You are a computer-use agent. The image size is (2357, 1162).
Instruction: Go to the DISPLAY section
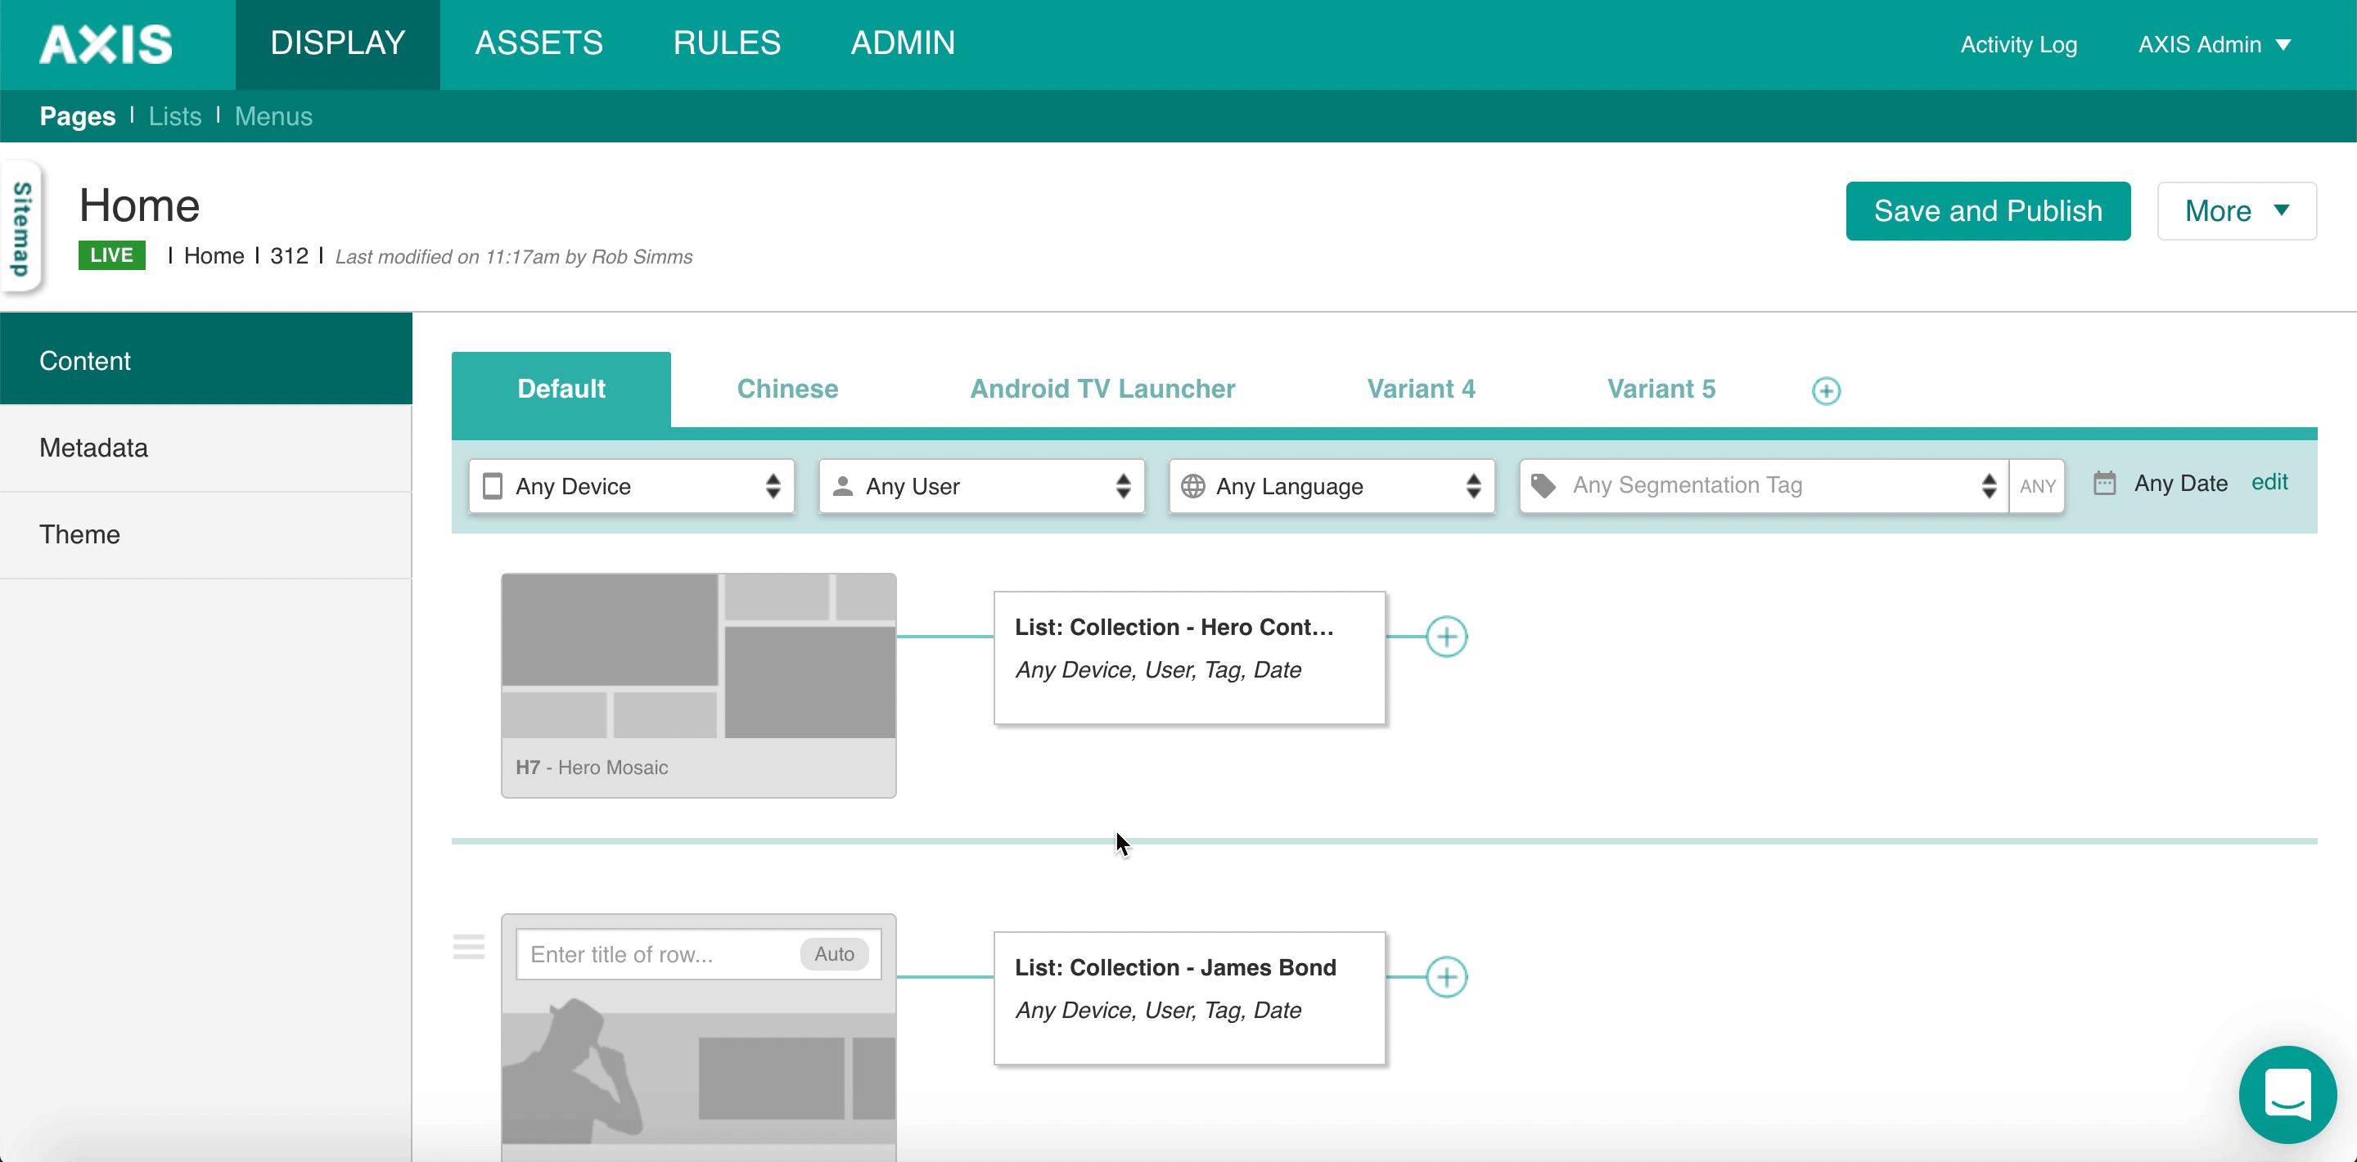click(338, 44)
